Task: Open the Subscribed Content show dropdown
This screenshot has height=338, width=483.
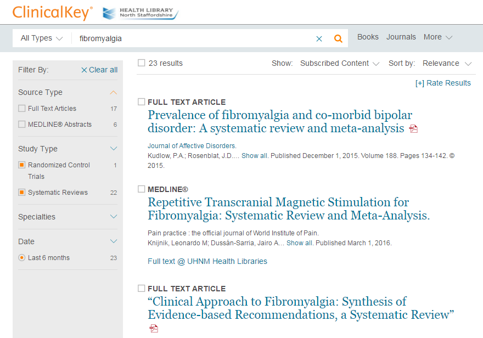Action: click(339, 64)
